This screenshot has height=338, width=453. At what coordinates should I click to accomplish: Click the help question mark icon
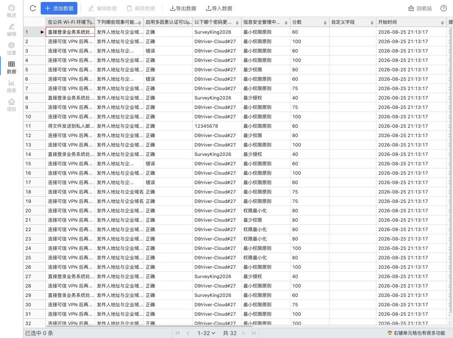(x=444, y=8)
